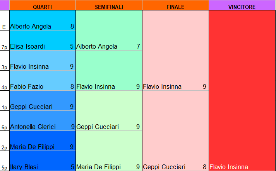Click the QUARTI column header

tap(42, 7)
